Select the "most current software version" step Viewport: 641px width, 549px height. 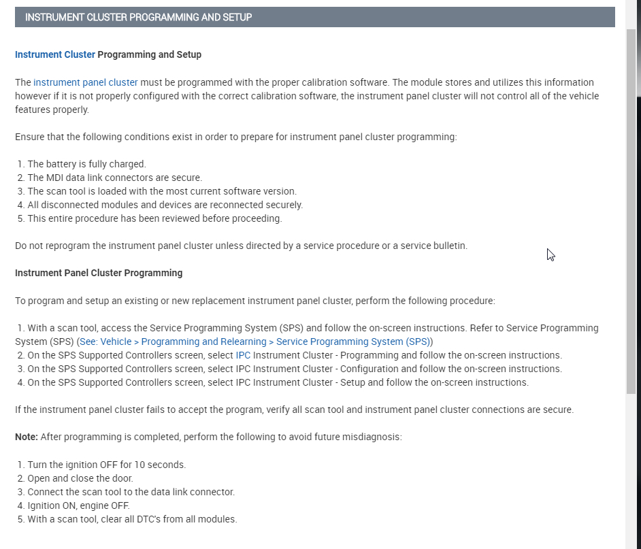tap(162, 191)
